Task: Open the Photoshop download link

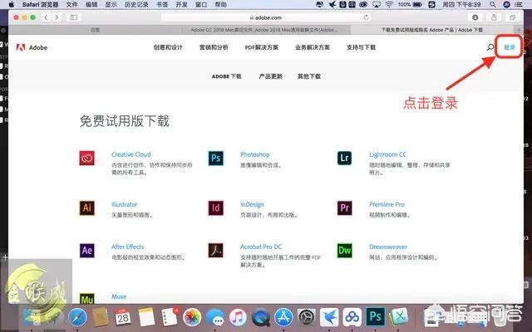Action: (255, 154)
